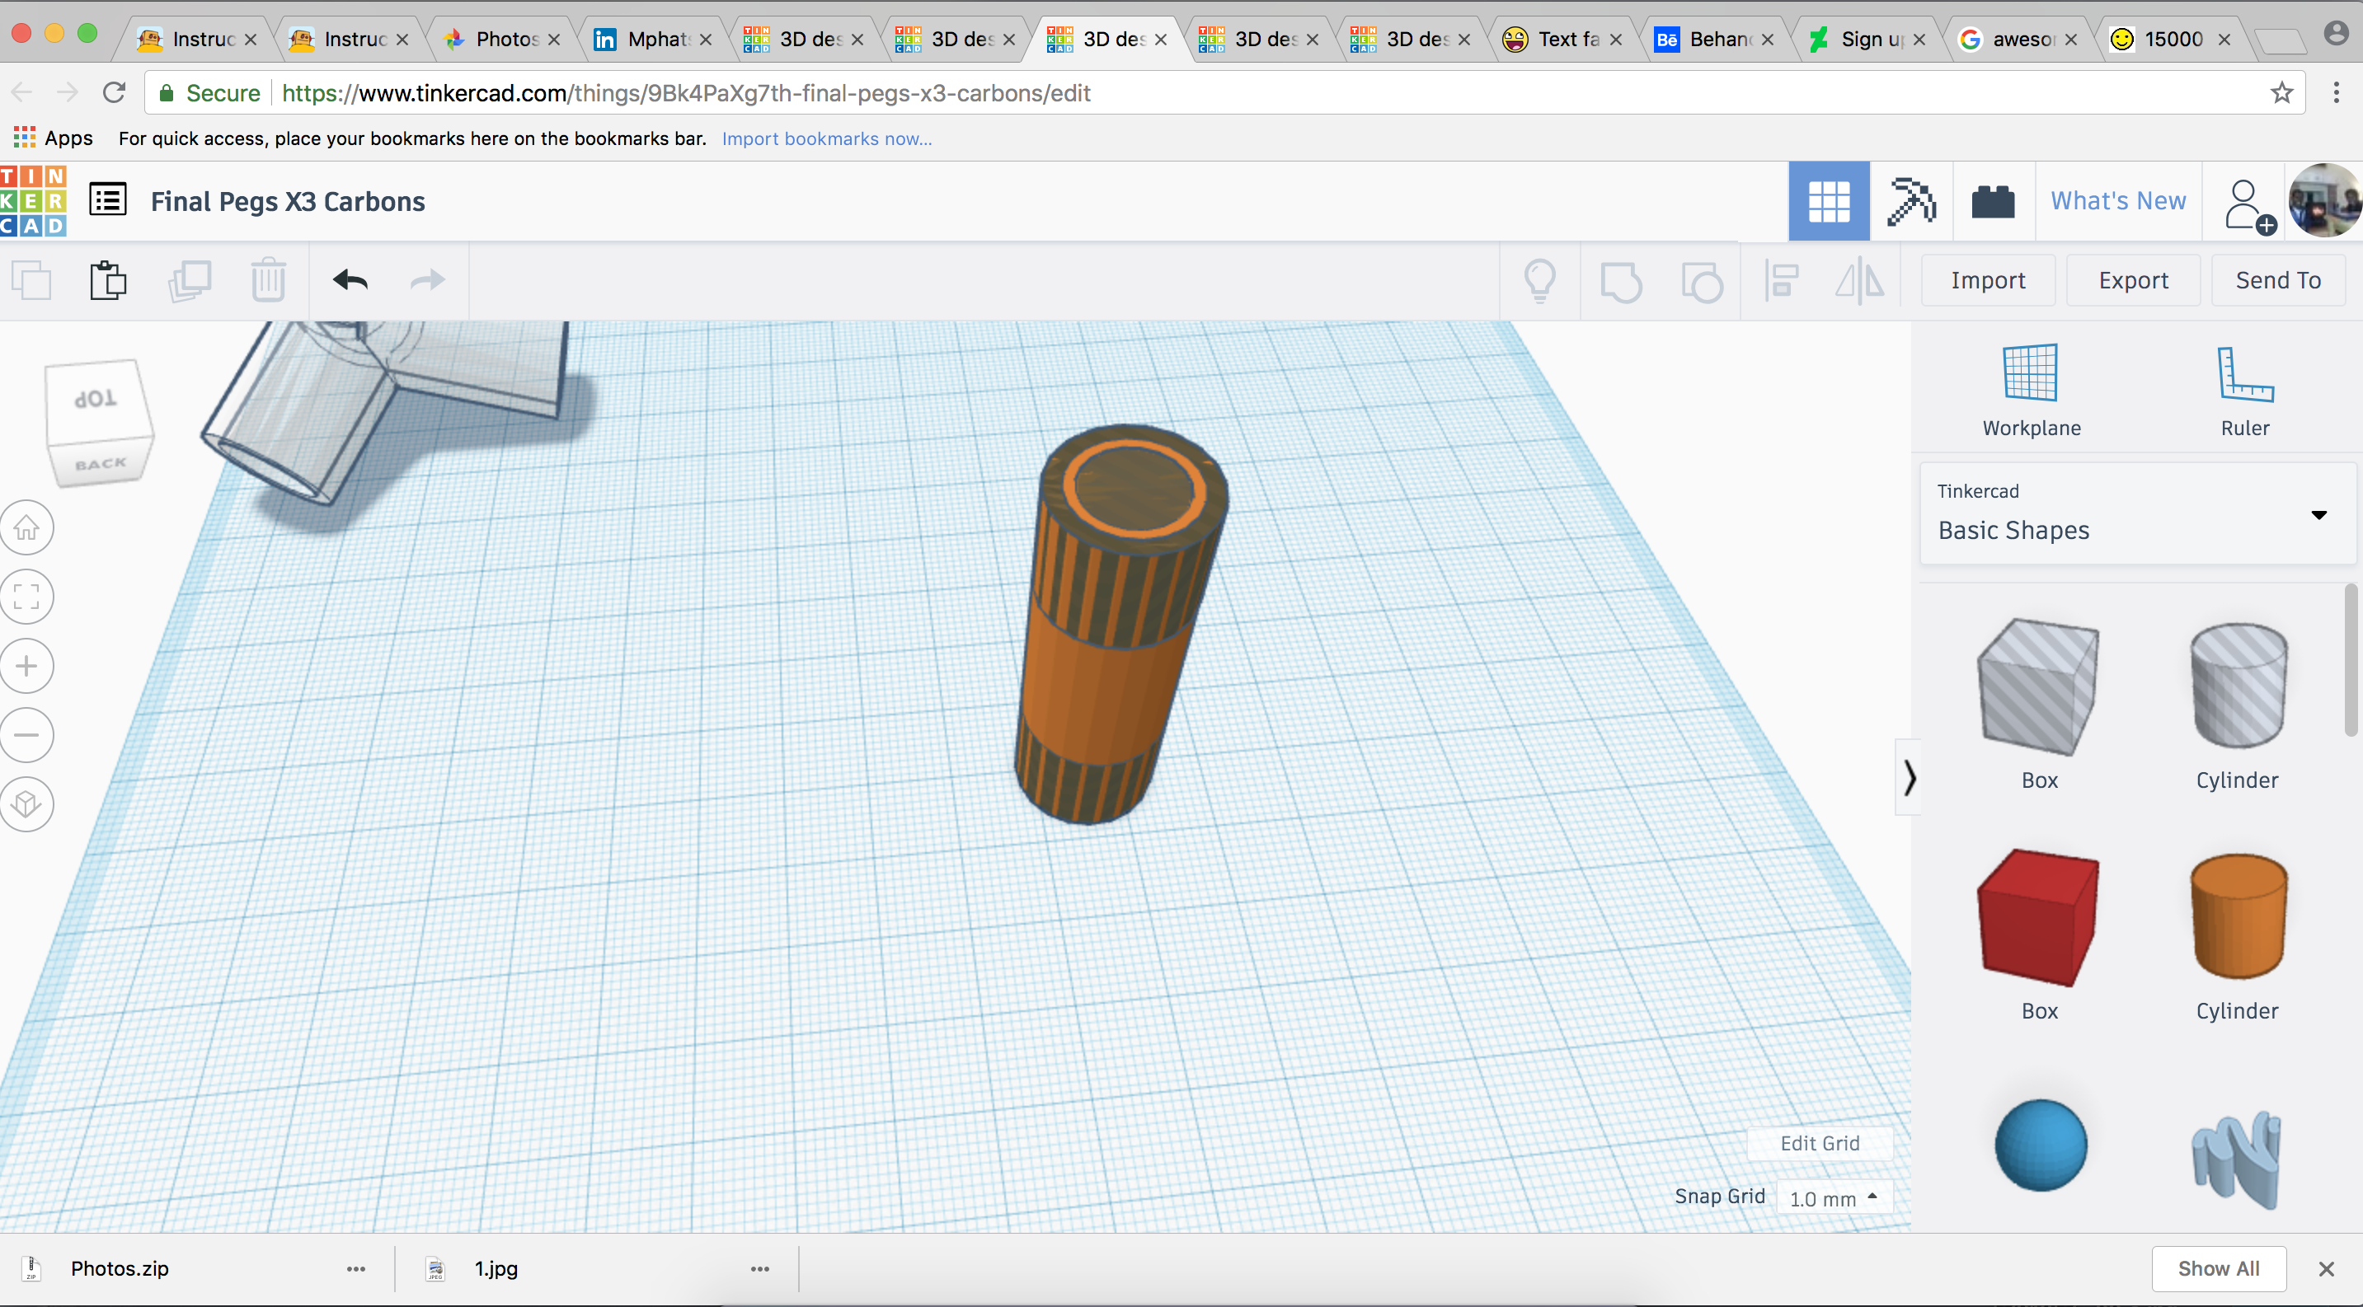
Task: Select the blue Sphere shape
Action: (x=2040, y=1145)
